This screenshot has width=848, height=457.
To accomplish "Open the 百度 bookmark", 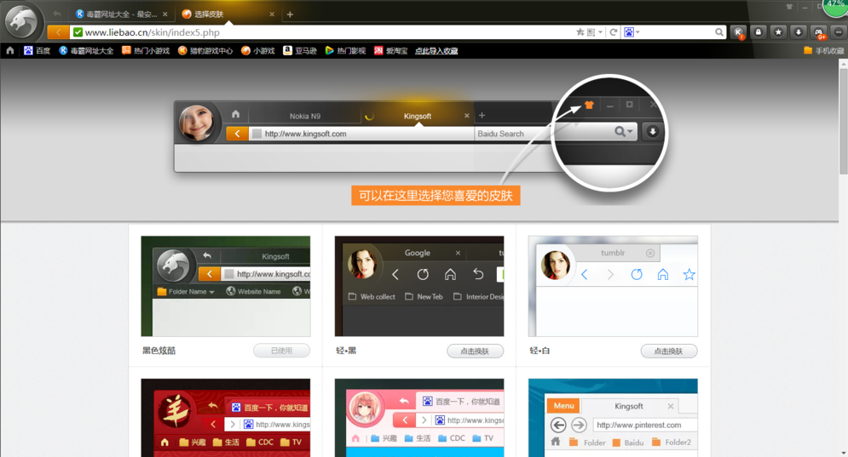I will (37, 51).
